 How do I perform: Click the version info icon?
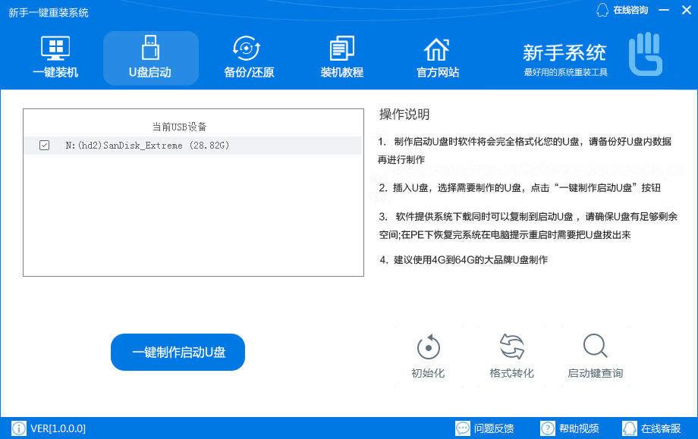19,428
